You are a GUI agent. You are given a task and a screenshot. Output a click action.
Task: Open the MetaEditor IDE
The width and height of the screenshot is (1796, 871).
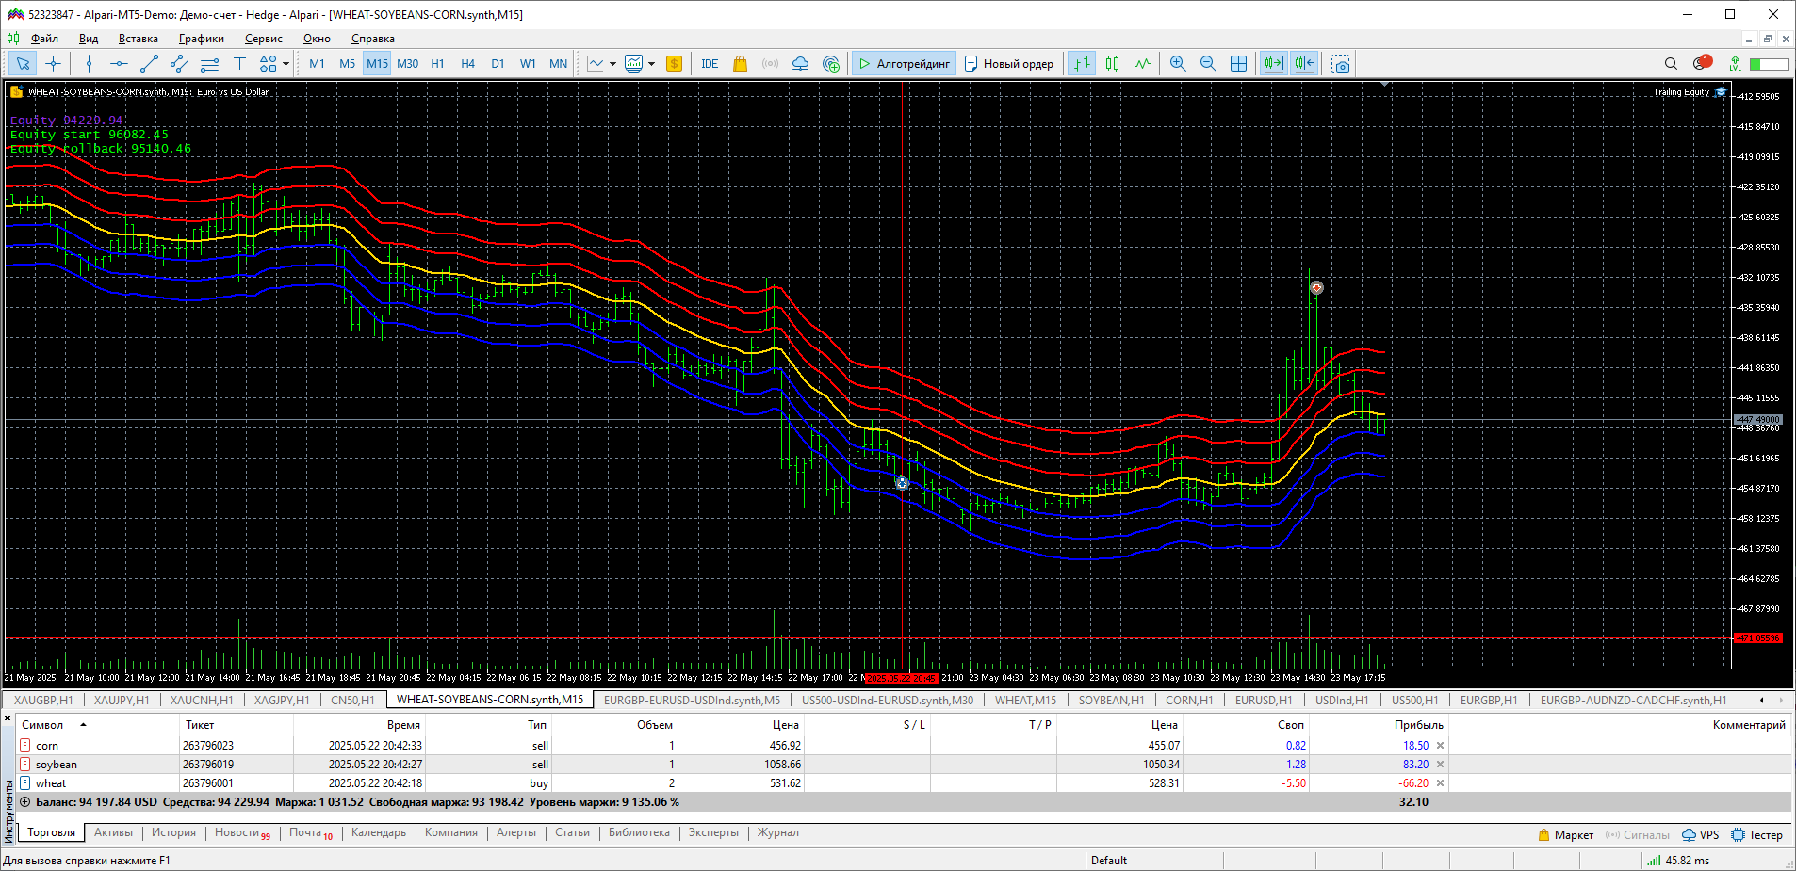tap(710, 64)
